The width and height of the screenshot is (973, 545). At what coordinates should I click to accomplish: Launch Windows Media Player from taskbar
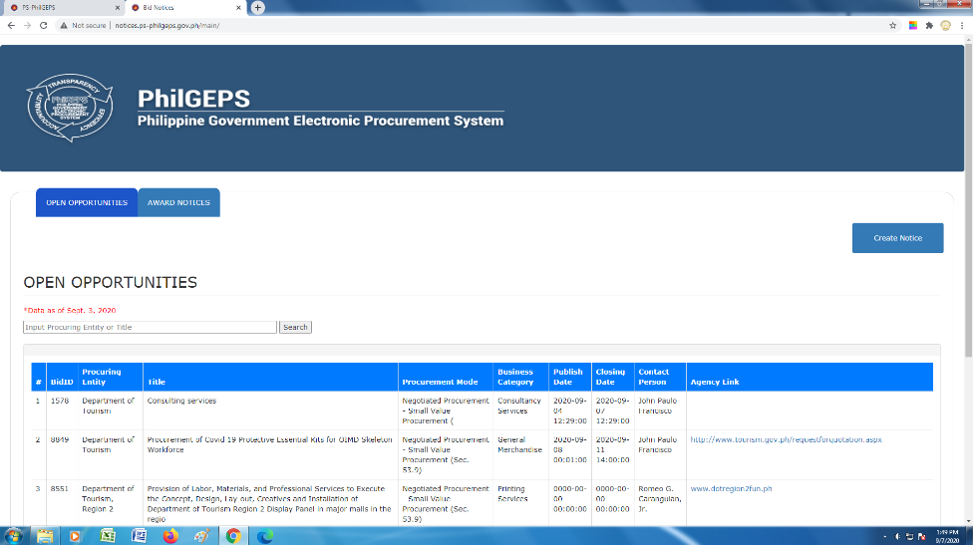[x=75, y=536]
